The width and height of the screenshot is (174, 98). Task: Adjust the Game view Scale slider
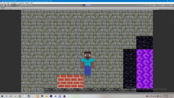click(34, 9)
